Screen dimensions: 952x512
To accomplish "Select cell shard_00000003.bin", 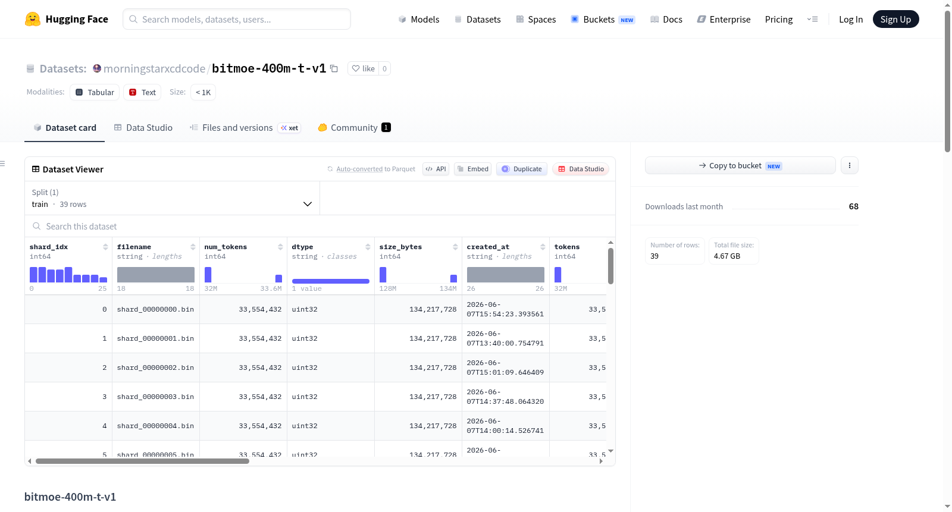I will pyautogui.click(x=156, y=397).
